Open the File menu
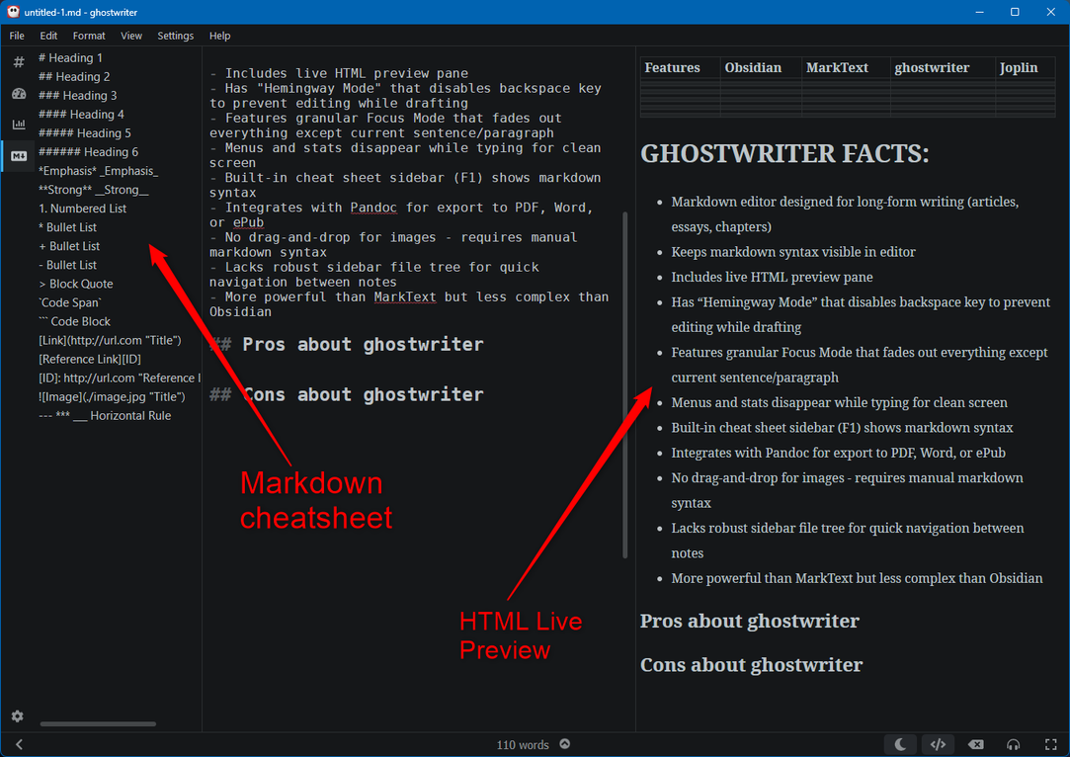The width and height of the screenshot is (1070, 757). 17,36
